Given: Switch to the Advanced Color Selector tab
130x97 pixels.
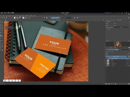Looking at the screenshot, I should 111,20.
